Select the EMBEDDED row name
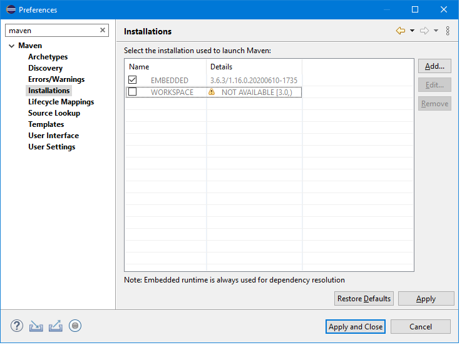Viewport: 462px width, 345px height. coord(171,81)
